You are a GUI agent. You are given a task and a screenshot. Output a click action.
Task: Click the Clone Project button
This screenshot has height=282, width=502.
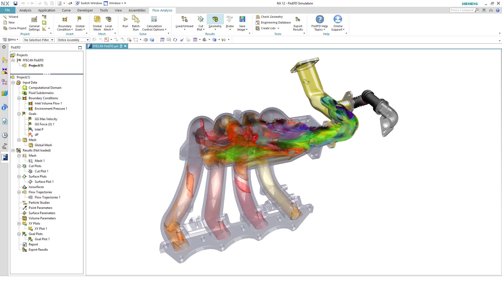15,28
